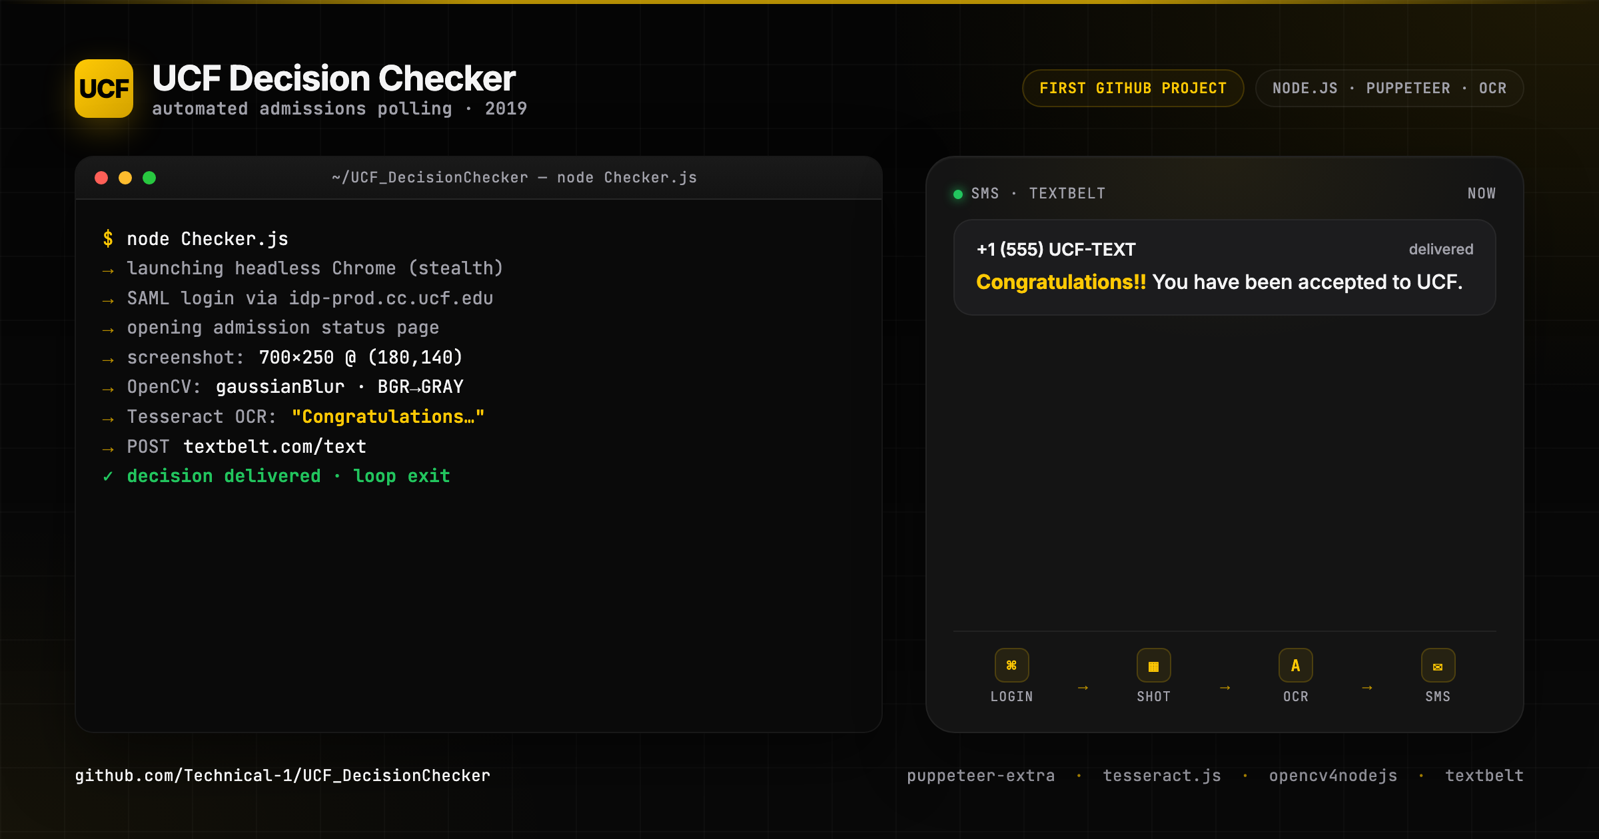Click 'automated admissions polling · 2019' subtitle
The height and width of the screenshot is (839, 1599).
[x=340, y=109]
